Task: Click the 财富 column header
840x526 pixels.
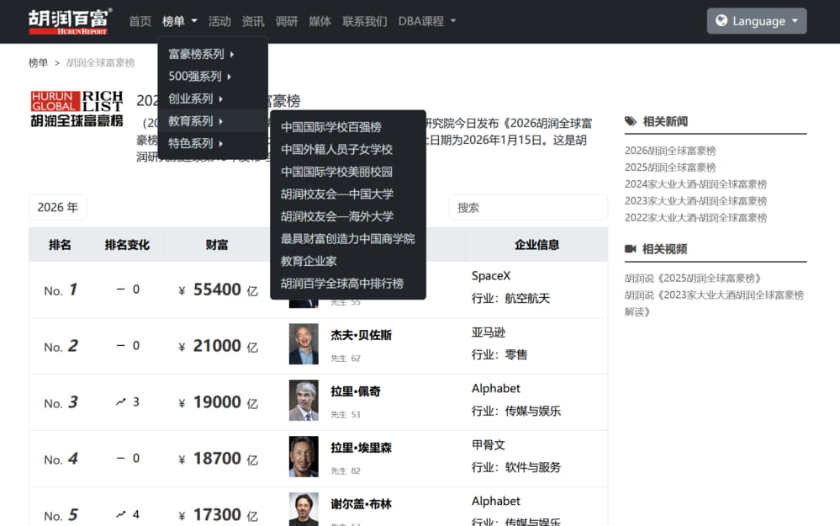Action: point(217,245)
